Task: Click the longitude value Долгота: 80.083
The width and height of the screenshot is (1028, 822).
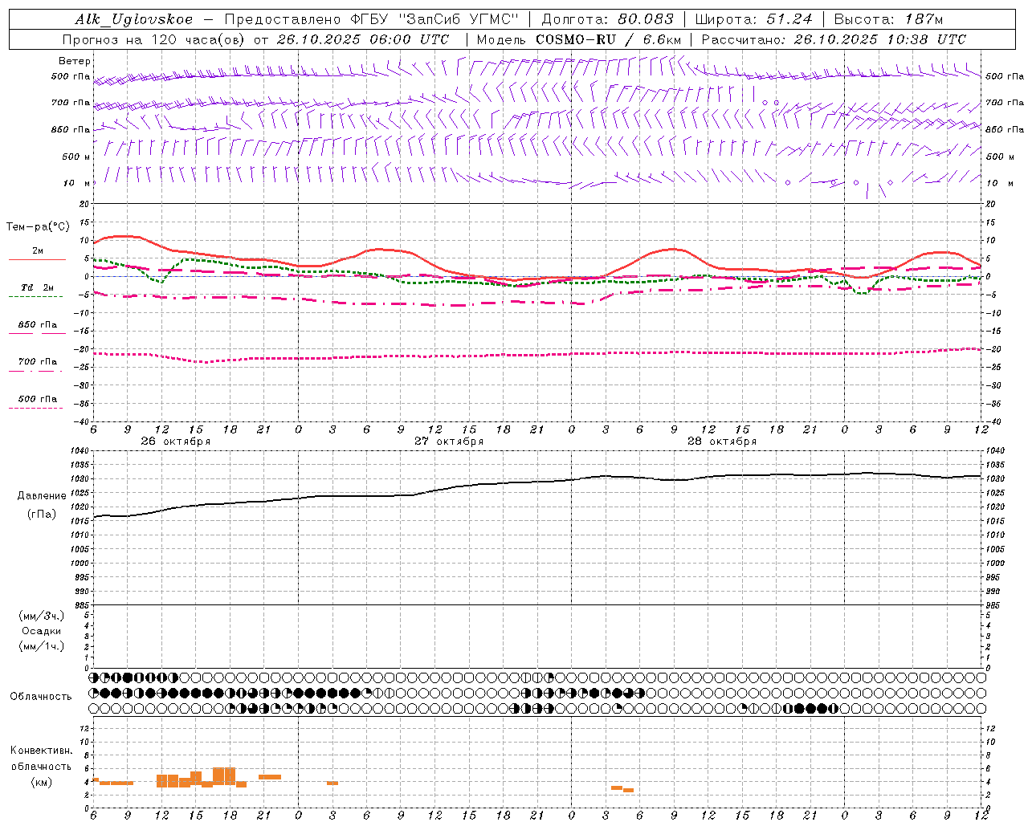Action: pos(608,20)
